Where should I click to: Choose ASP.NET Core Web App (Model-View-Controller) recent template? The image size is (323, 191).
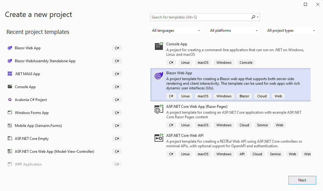[54, 152]
